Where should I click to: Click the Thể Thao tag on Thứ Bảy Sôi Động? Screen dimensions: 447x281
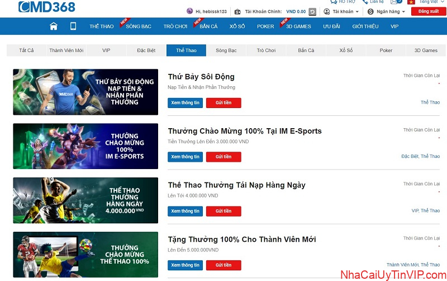(430, 102)
